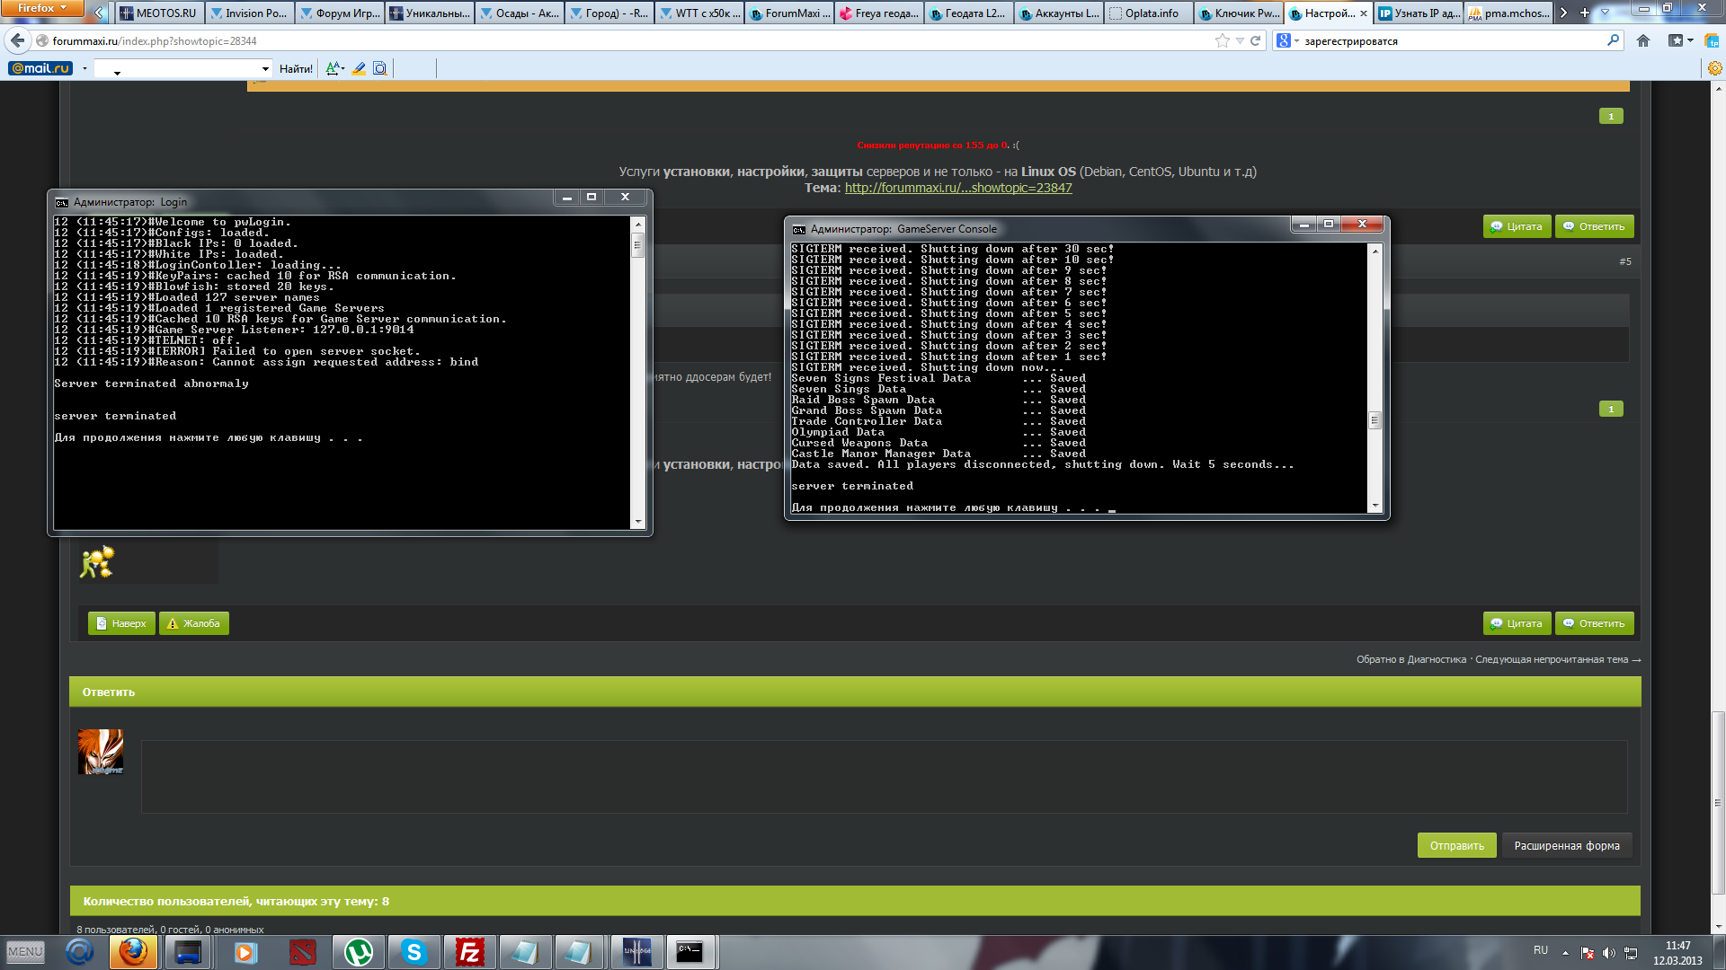Click the Mail.ru Agent taskbar icon
Image resolution: width=1726 pixels, height=970 pixels.
click(x=79, y=951)
